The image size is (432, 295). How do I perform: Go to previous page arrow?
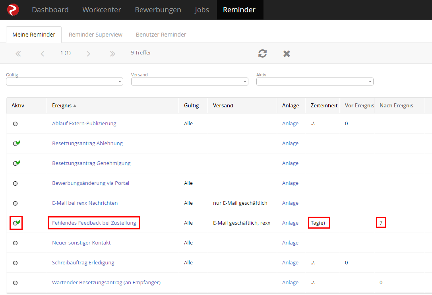pos(43,54)
